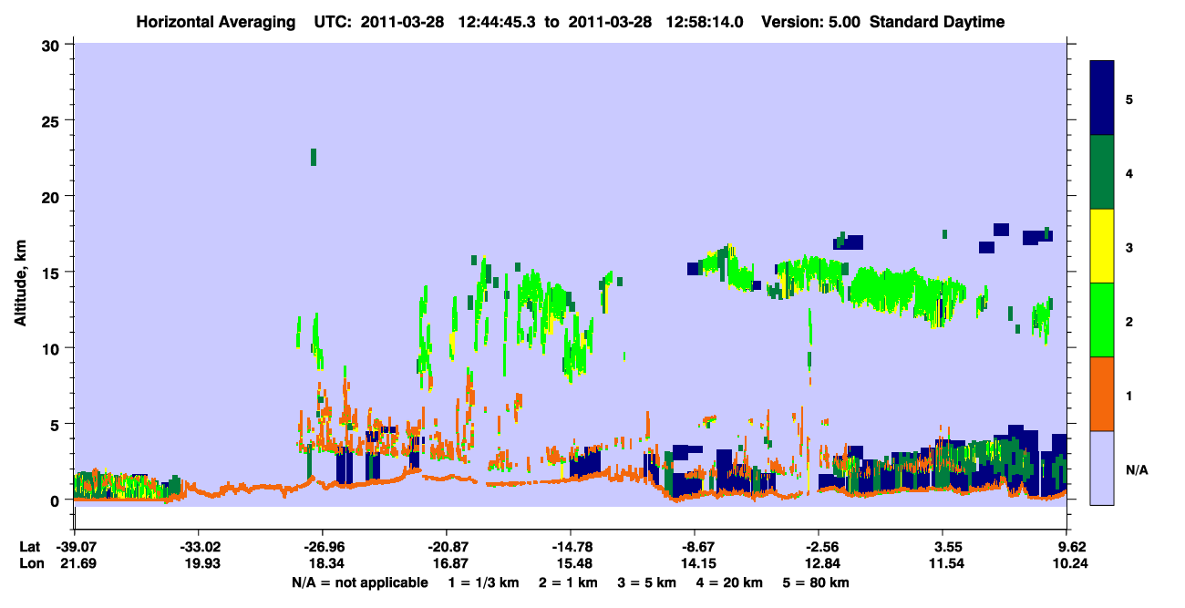This screenshot has height=608, width=1185.
Task: Click the latitude value 3.55
Action: pyautogui.click(x=943, y=548)
